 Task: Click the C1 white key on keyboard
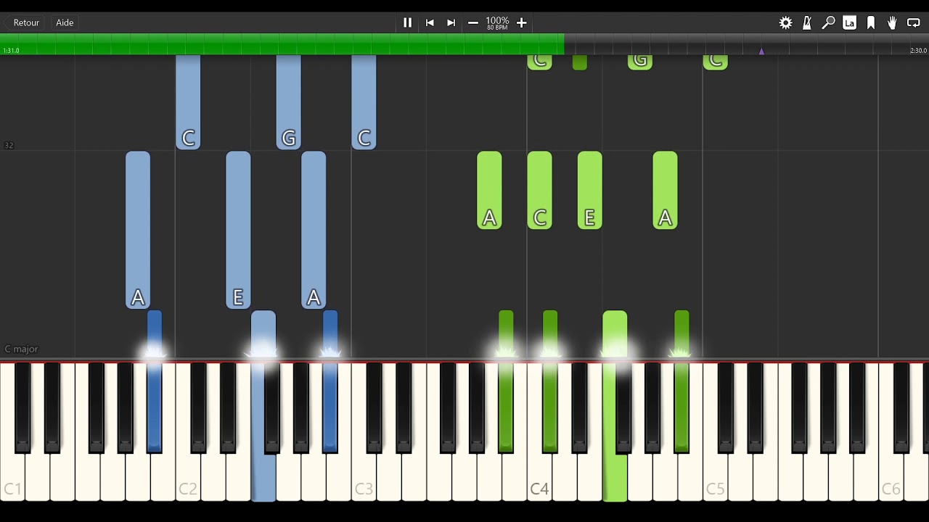click(x=12, y=478)
